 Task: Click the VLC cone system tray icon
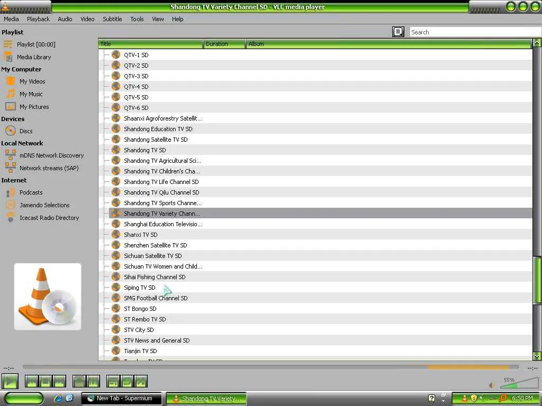pyautogui.click(x=464, y=399)
